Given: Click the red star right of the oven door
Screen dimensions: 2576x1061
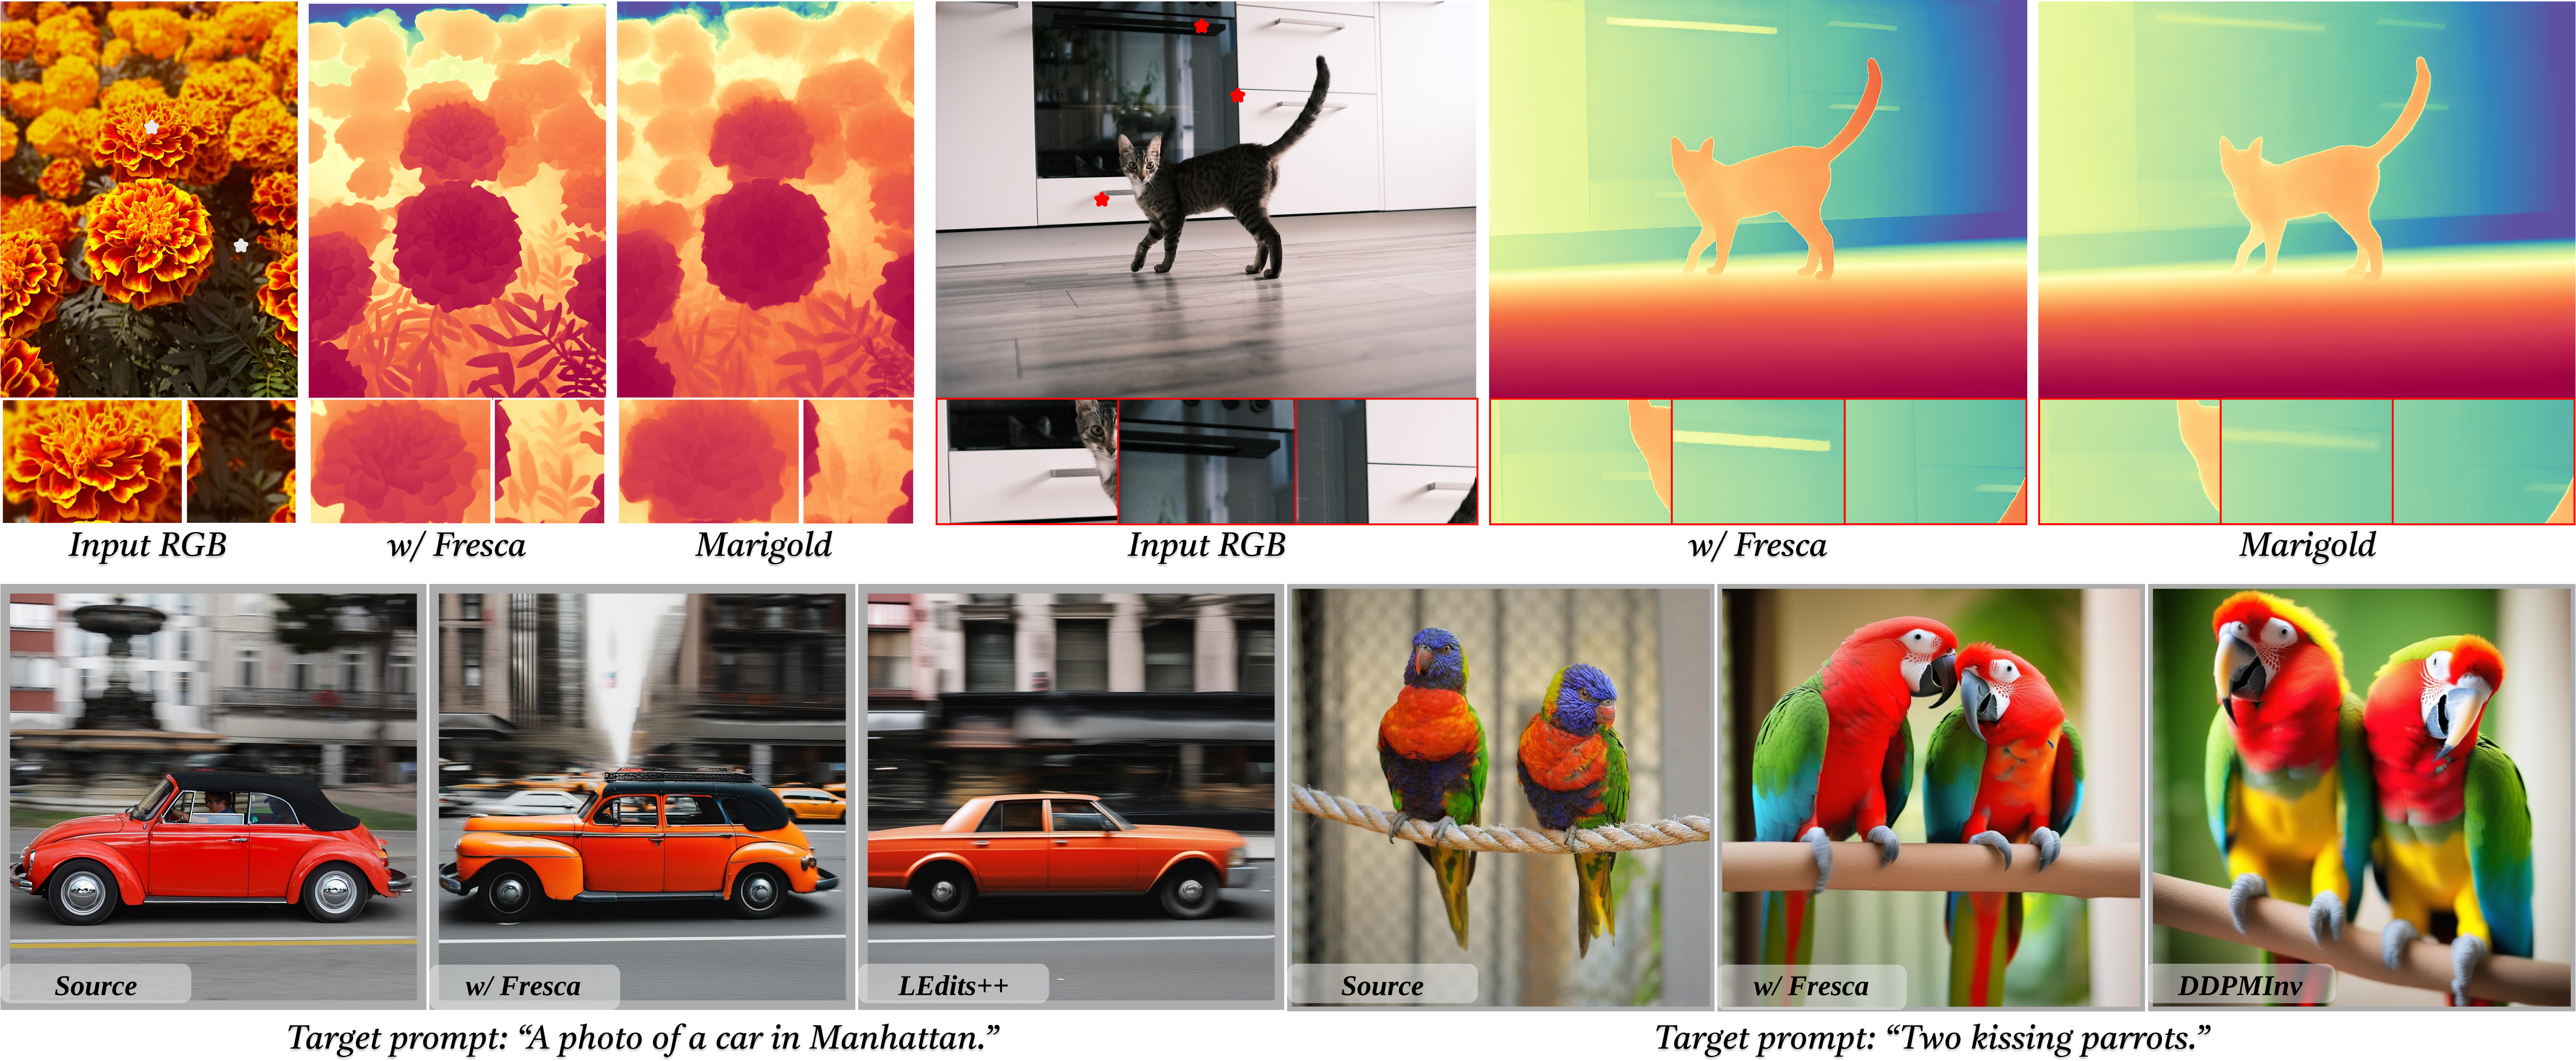Looking at the screenshot, I should click(x=1238, y=95).
